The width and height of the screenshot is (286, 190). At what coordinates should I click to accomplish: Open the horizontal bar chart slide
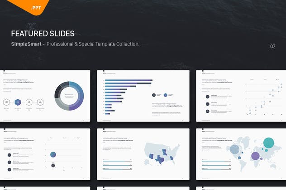143,96
